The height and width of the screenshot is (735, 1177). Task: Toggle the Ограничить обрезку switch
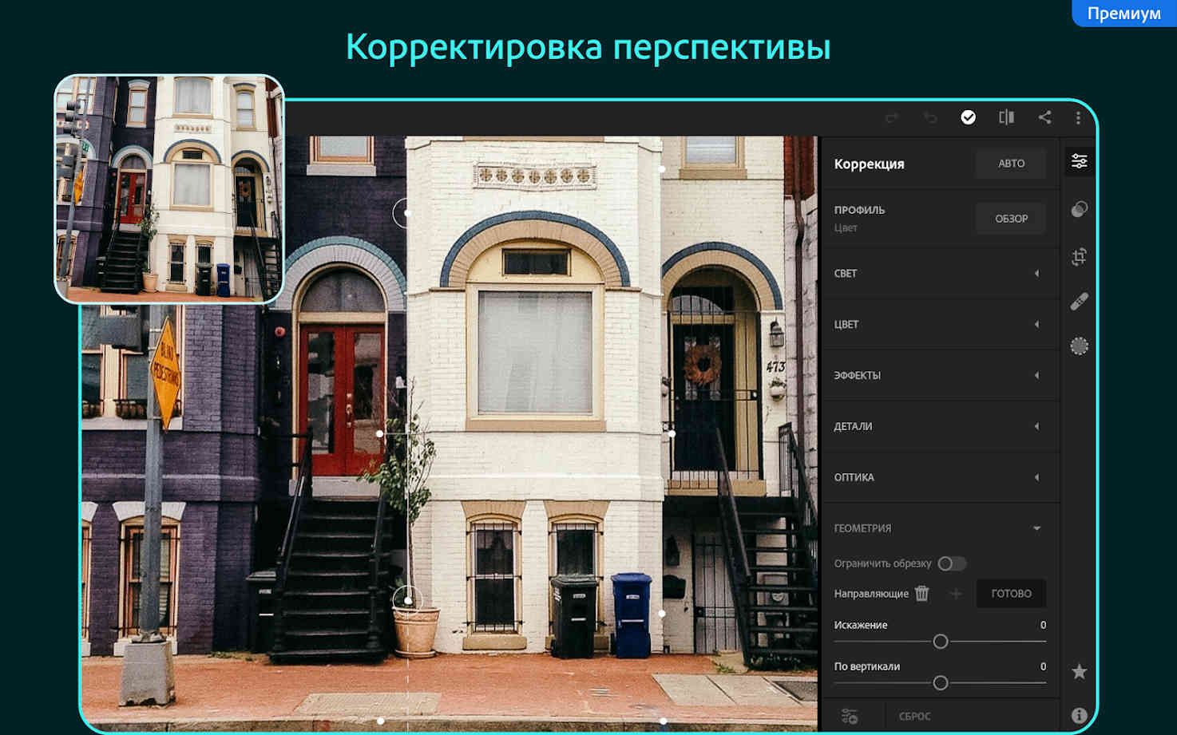pos(952,563)
